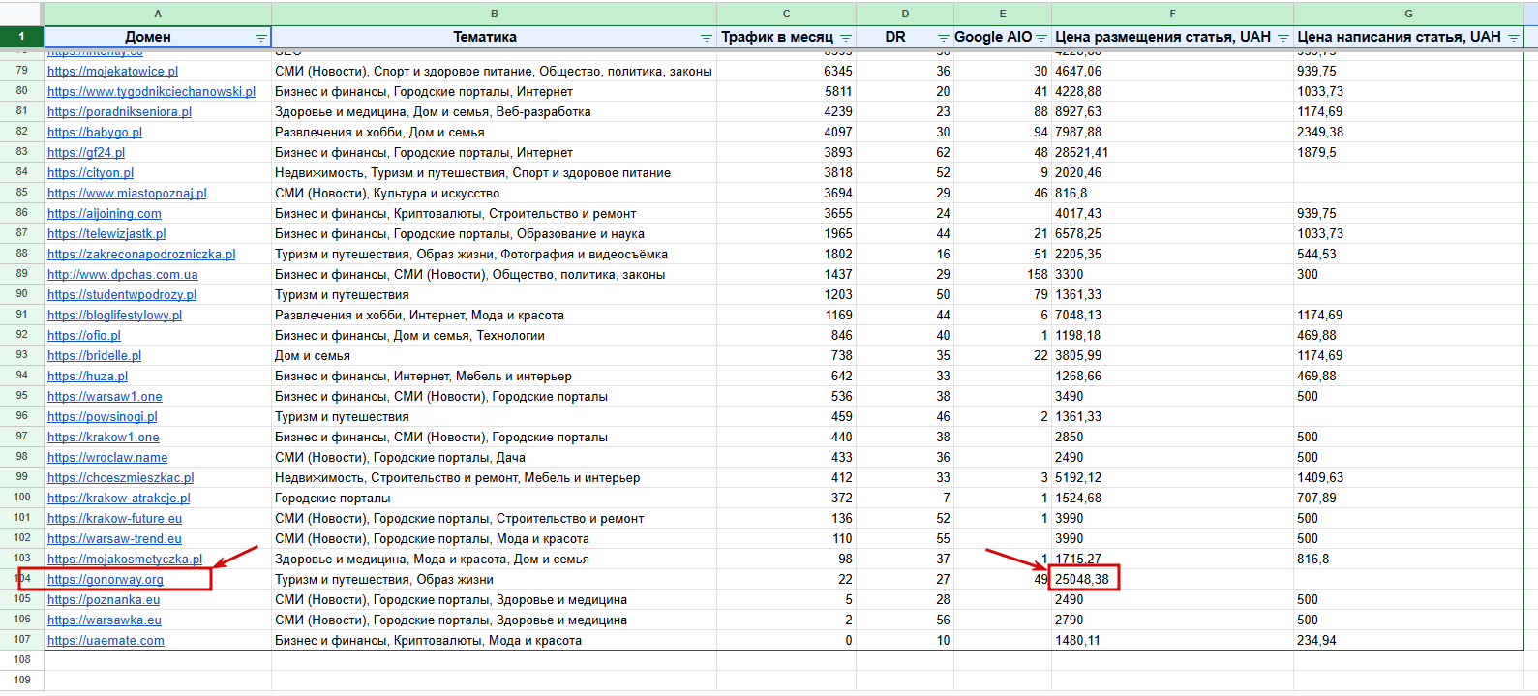The width and height of the screenshot is (1538, 696).
Task: Open filter for Цена написания статья column
Action: [x=1513, y=38]
